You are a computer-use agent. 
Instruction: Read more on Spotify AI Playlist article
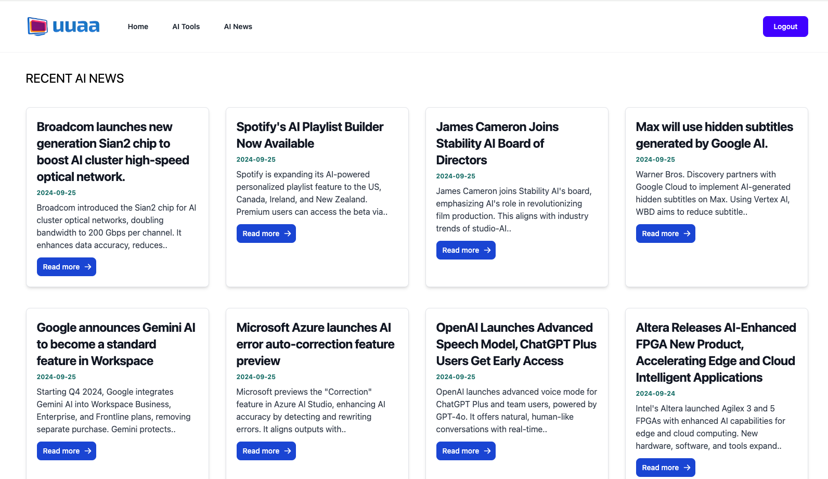tap(266, 234)
